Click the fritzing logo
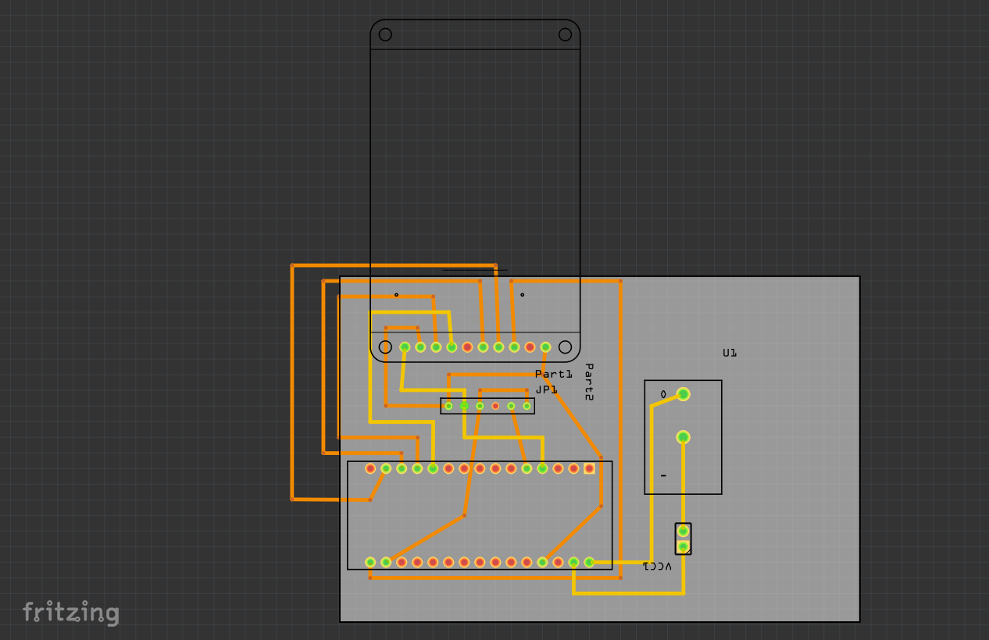This screenshot has height=640, width=989. click(x=70, y=613)
